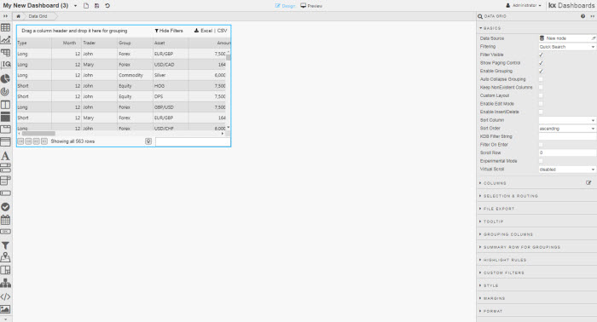Export grid data via CSV link

point(222,31)
